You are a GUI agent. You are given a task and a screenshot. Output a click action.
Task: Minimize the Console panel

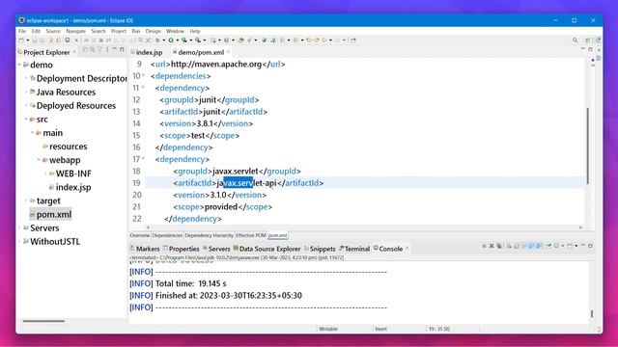(x=583, y=246)
